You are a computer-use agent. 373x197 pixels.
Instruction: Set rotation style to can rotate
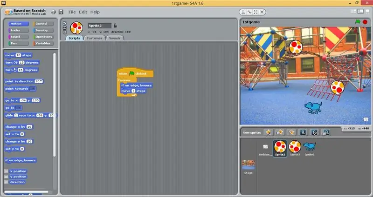65,23
